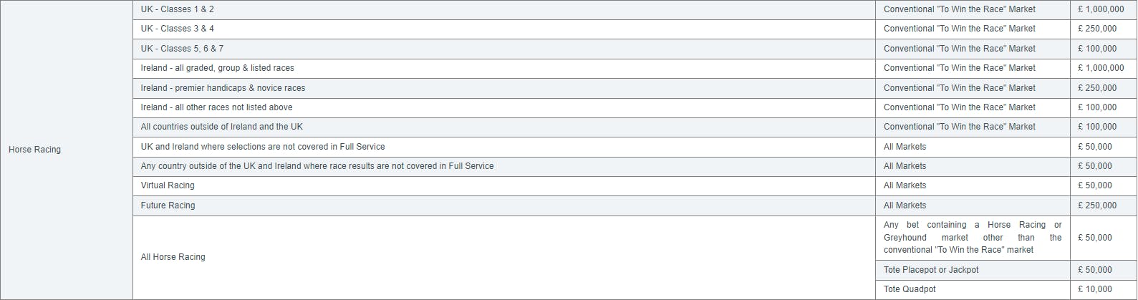Screen dimensions: 1138x300
Task: Select the Tote Placepot or Jackpot cell
Action: point(973,270)
